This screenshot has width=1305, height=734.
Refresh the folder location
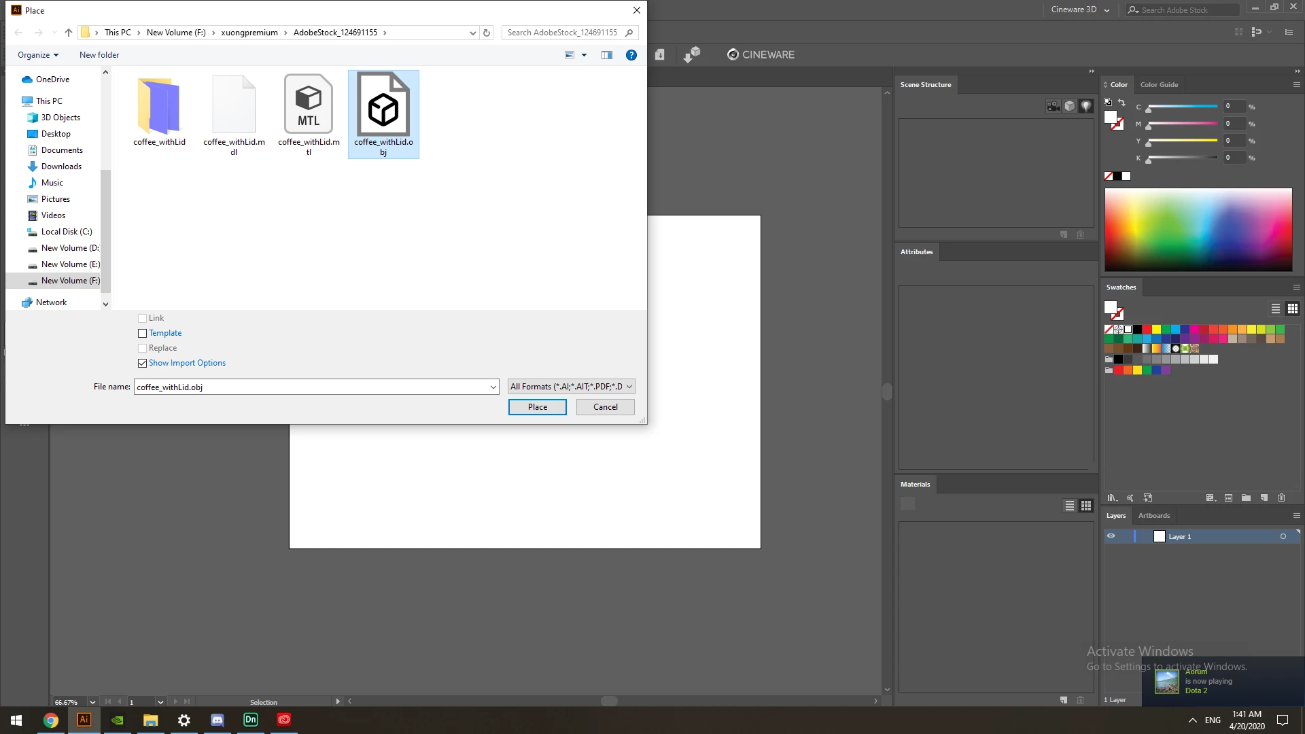pos(487,33)
